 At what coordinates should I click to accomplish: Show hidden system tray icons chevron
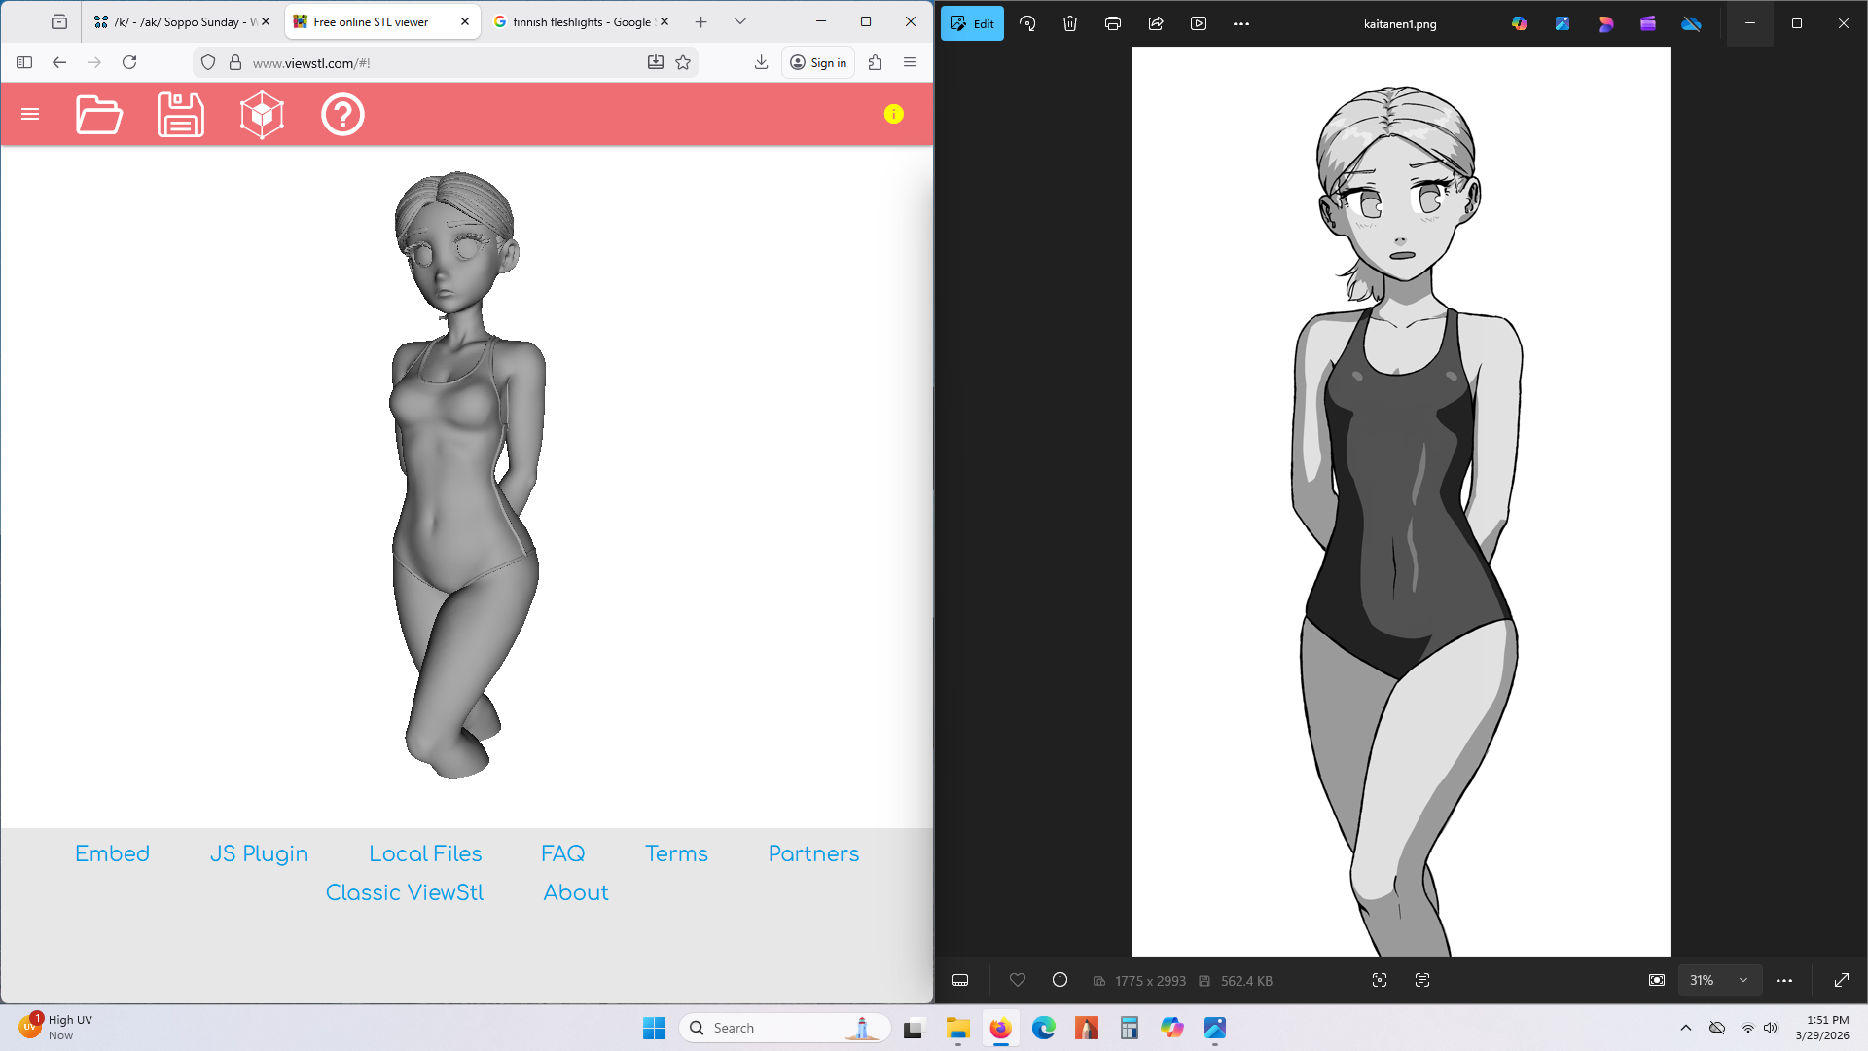pyautogui.click(x=1686, y=1028)
